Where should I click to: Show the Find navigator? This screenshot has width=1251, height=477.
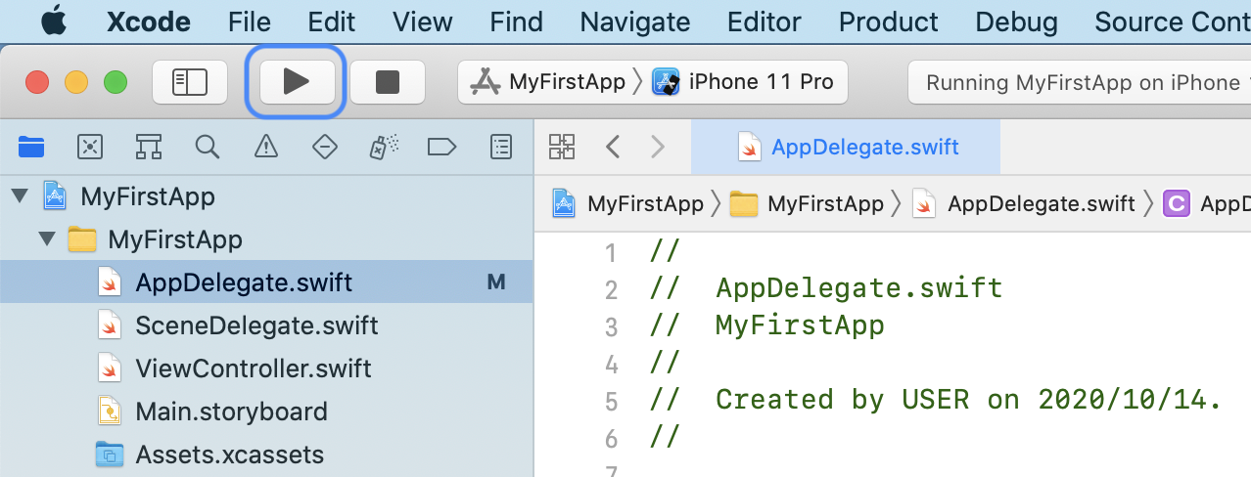(x=207, y=148)
